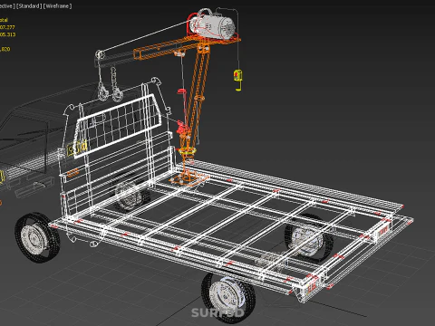Image resolution: width=435 pixels, height=326 pixels.
Task: Select the red lever on the crane mast
Action: [x=182, y=128]
